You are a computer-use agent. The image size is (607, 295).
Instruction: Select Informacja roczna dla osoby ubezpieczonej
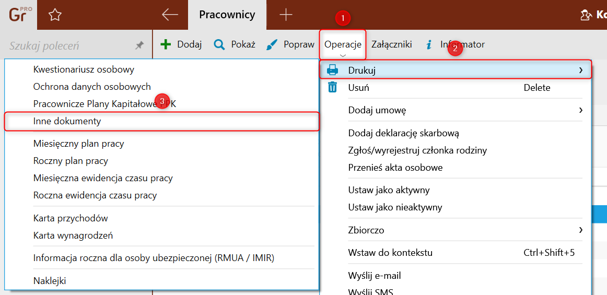161,258
